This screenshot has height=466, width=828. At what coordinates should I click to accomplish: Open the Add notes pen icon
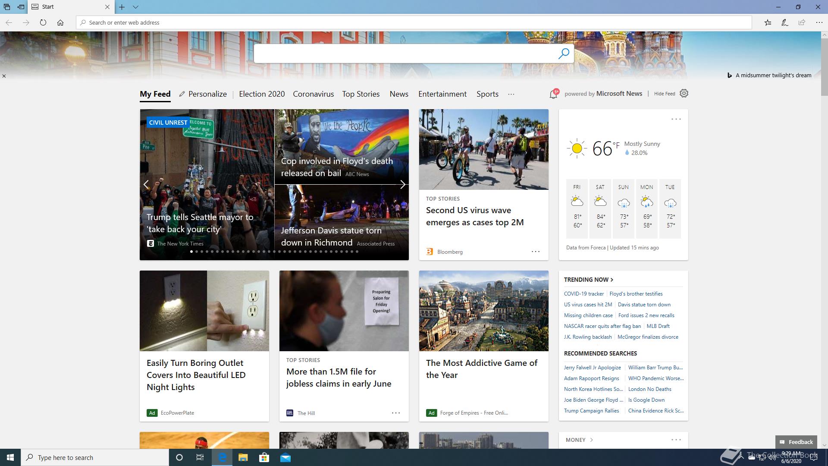(785, 22)
